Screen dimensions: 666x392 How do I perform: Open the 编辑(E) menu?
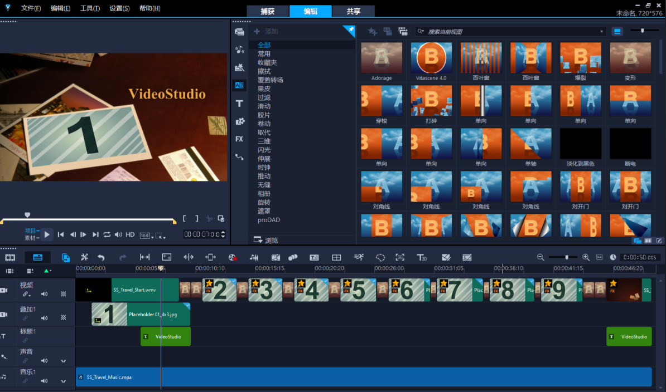click(x=60, y=8)
